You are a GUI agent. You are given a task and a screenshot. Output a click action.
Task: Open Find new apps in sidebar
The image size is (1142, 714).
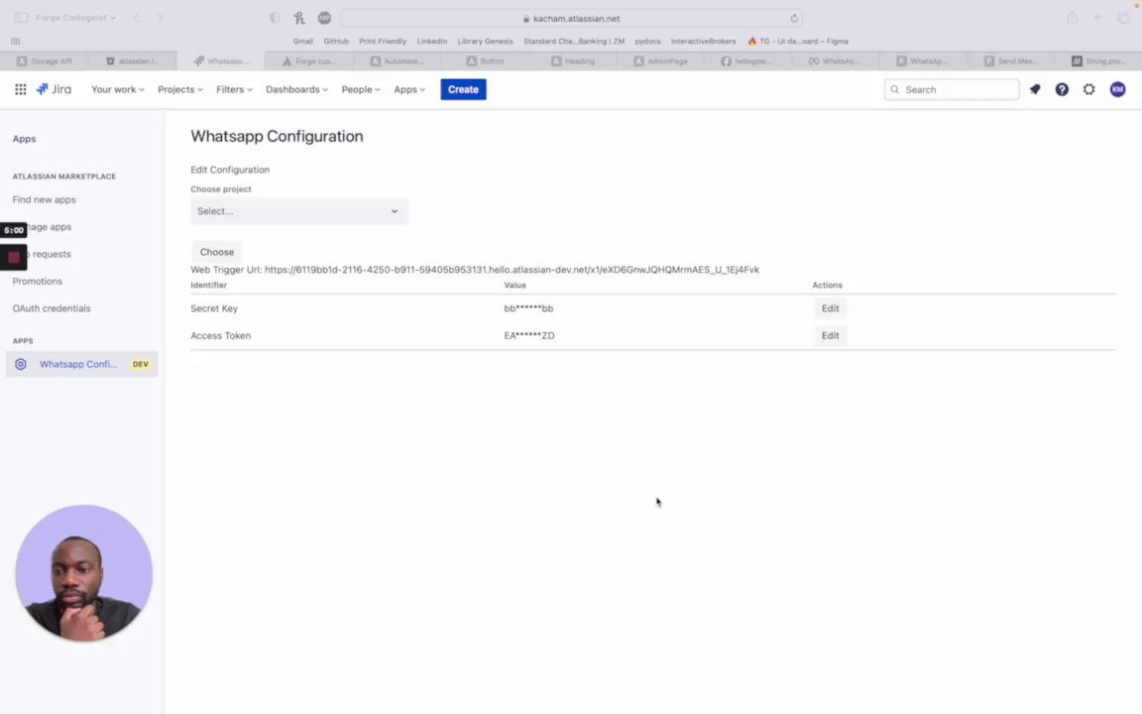[x=44, y=199]
